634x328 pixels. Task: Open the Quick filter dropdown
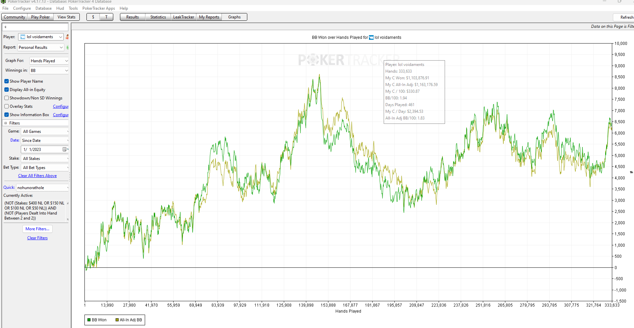pos(43,188)
